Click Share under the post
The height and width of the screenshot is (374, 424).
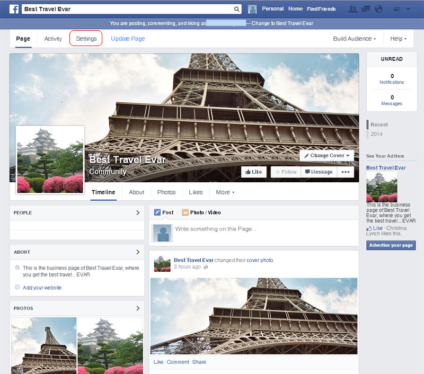(199, 362)
